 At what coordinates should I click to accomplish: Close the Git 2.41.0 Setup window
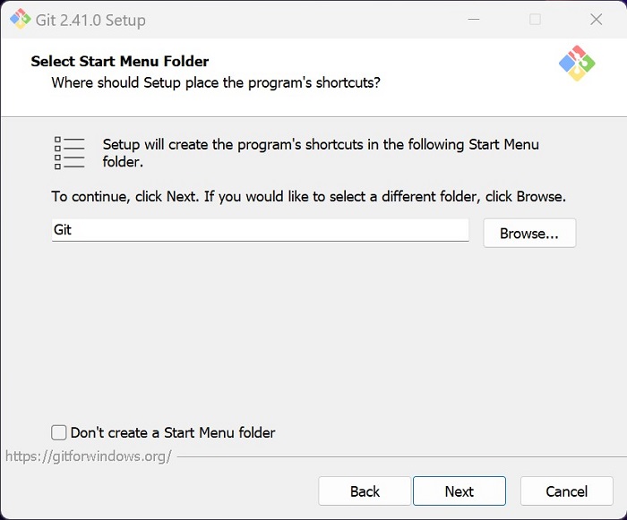click(x=597, y=19)
